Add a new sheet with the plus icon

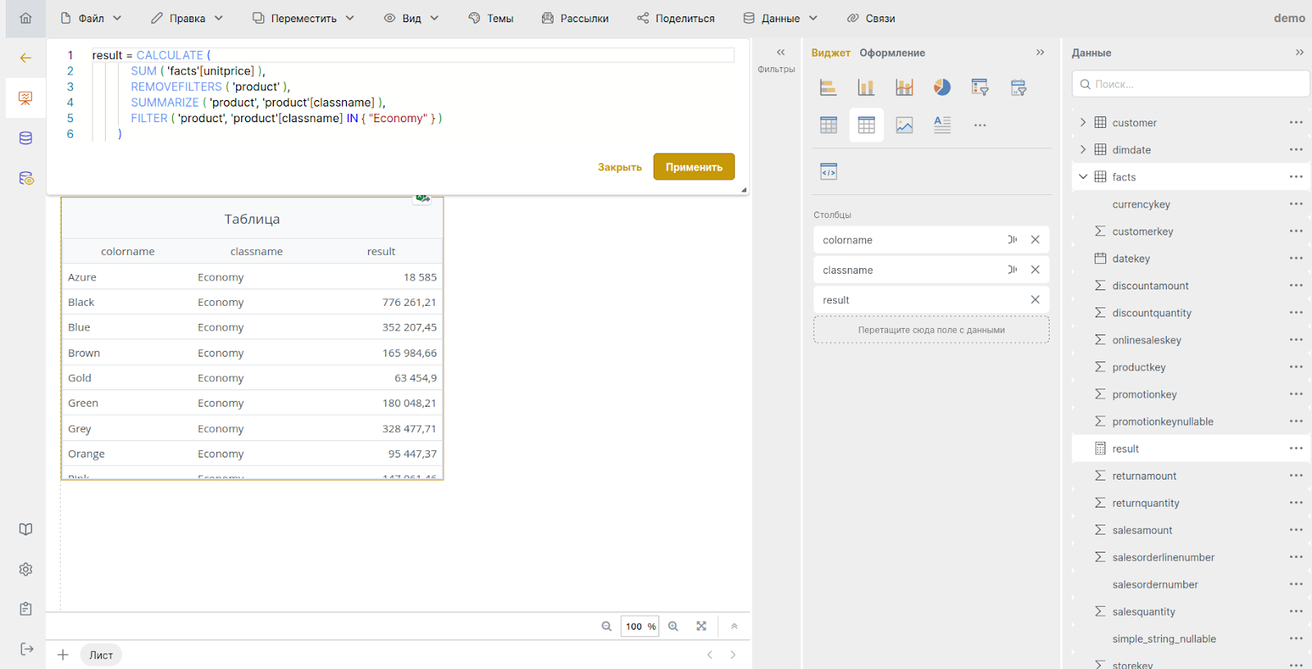[63, 655]
